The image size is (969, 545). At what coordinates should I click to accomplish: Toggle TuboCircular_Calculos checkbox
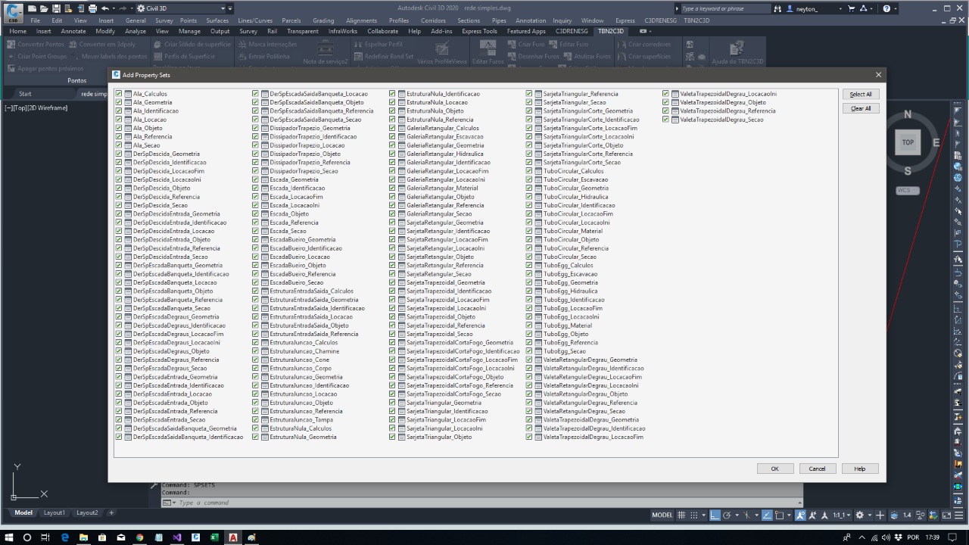click(x=529, y=171)
